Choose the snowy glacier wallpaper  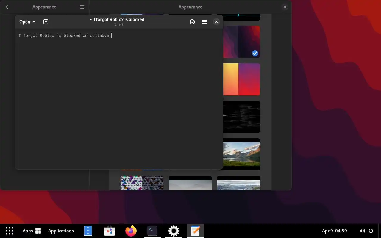[x=238, y=183]
